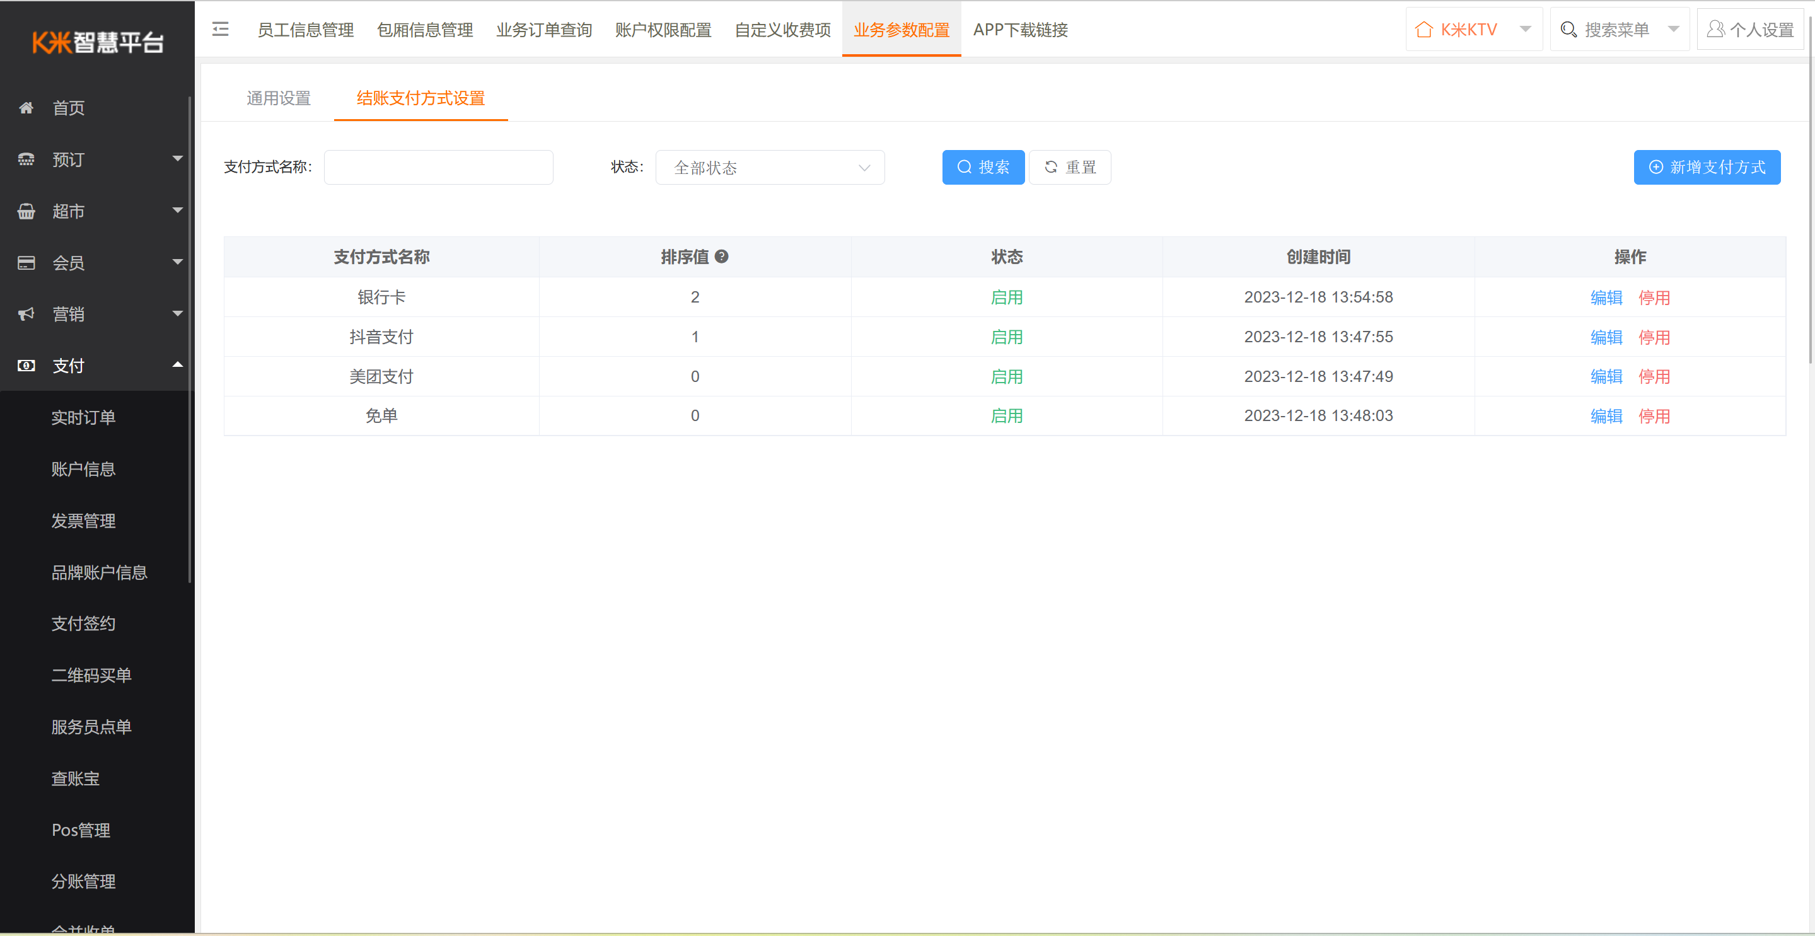The height and width of the screenshot is (936, 1815).
Task: Open 实时订单 in the sidebar
Action: tap(83, 417)
